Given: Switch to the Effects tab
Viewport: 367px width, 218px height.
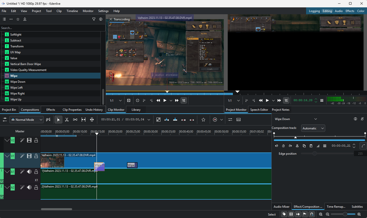Looking at the screenshot, I should click(x=51, y=110).
